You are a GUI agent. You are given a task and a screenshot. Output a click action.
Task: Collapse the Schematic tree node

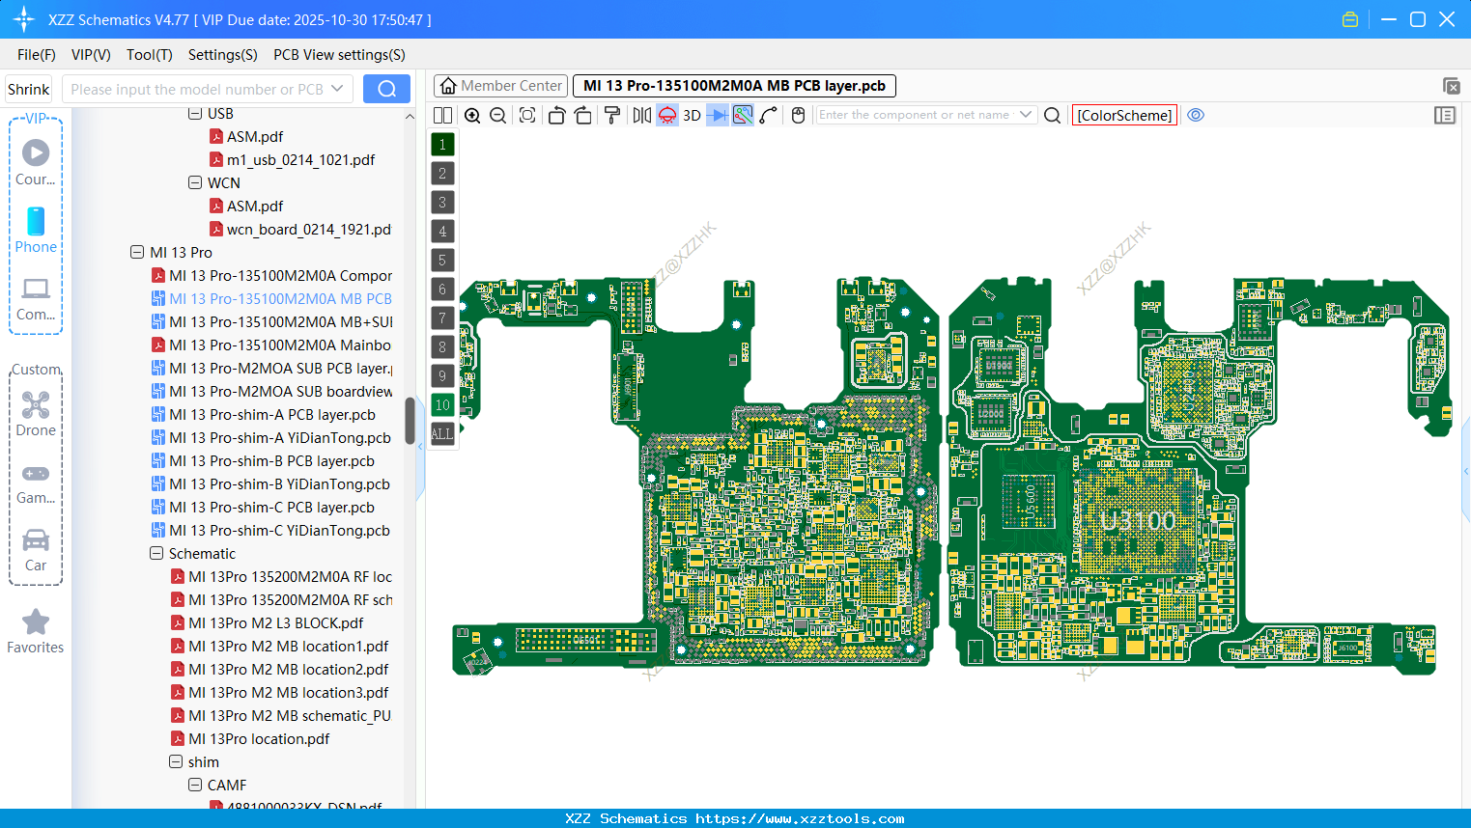[156, 553]
